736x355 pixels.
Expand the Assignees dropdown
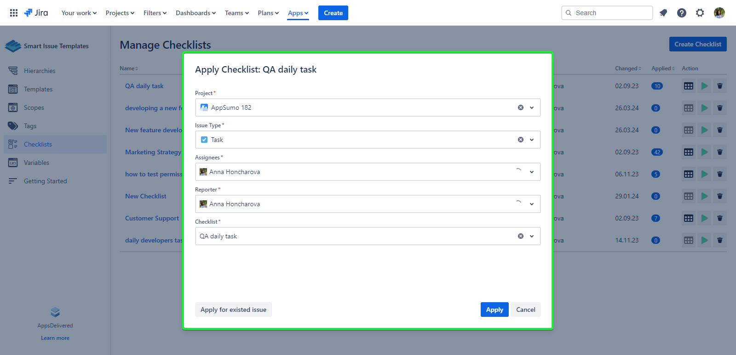(532, 172)
